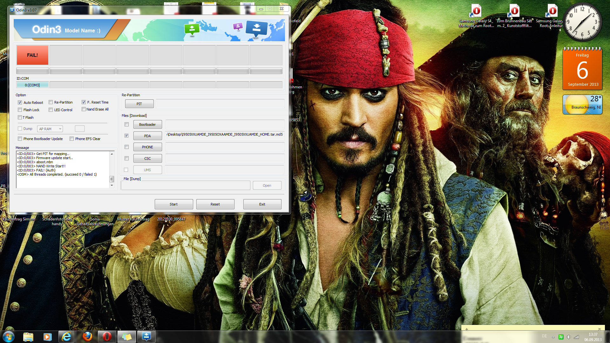This screenshot has height=343, width=610.
Task: Enable T Flash checkbox
Action: [x=20, y=118]
